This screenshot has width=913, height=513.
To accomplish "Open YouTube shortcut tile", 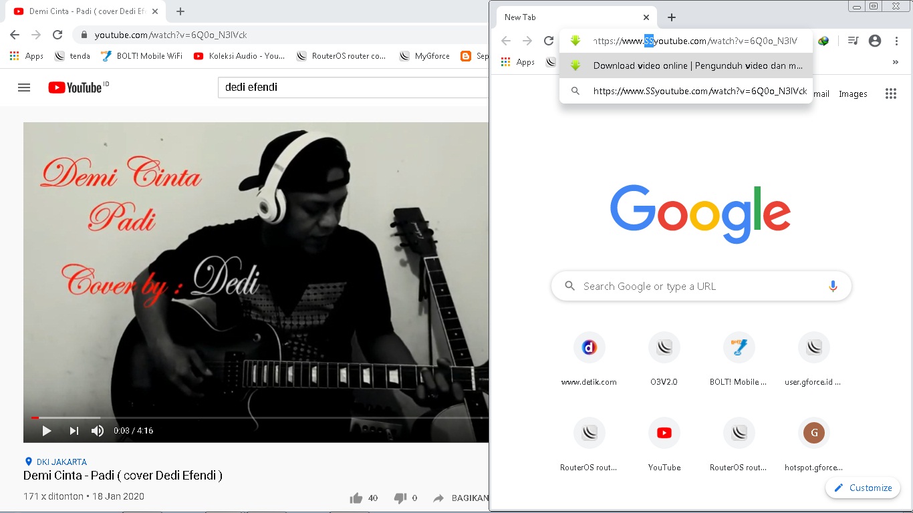I will pyautogui.click(x=664, y=446).
